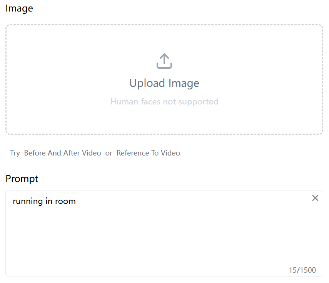The height and width of the screenshot is (283, 329).
Task: Click the word or between links
Action: (109, 153)
